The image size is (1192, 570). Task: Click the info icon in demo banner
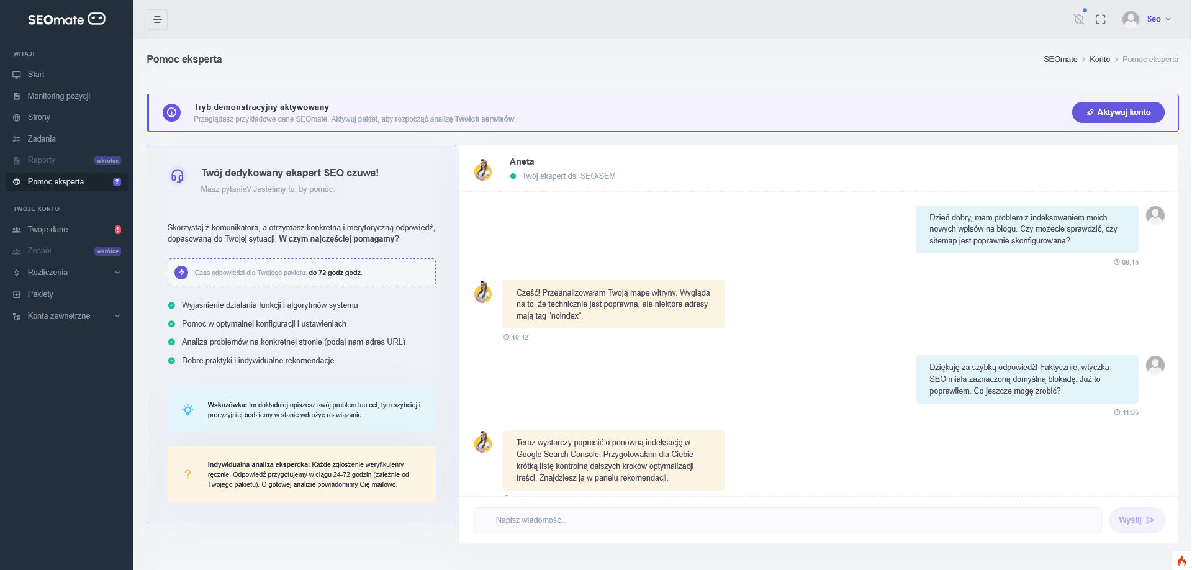(x=171, y=112)
